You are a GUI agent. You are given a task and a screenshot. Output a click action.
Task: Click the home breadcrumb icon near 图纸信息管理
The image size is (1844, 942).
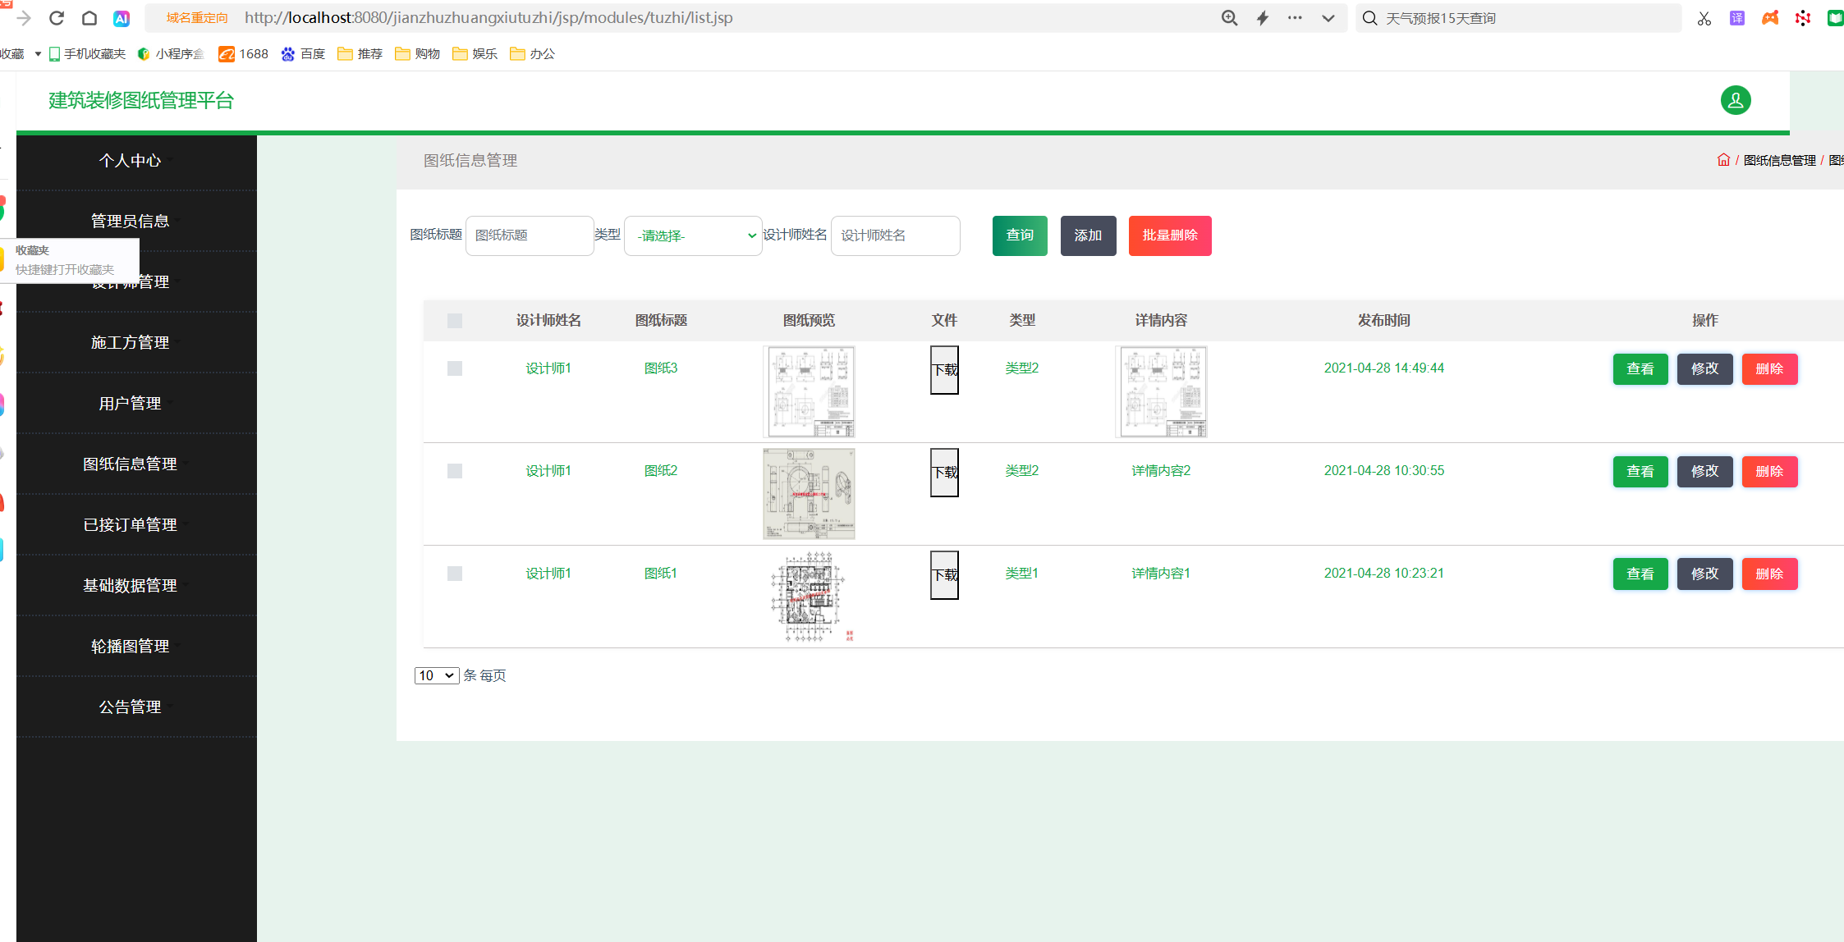point(1722,159)
